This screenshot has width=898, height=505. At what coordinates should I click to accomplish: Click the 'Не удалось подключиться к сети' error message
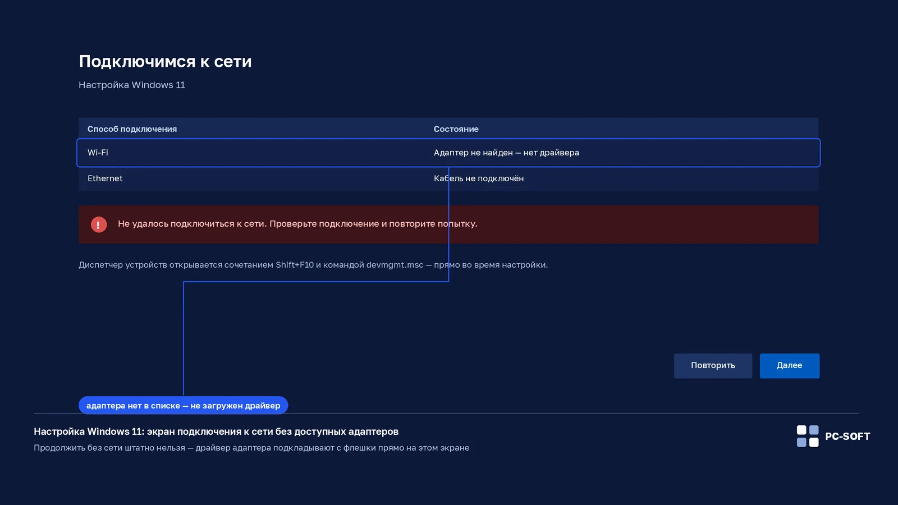[297, 224]
